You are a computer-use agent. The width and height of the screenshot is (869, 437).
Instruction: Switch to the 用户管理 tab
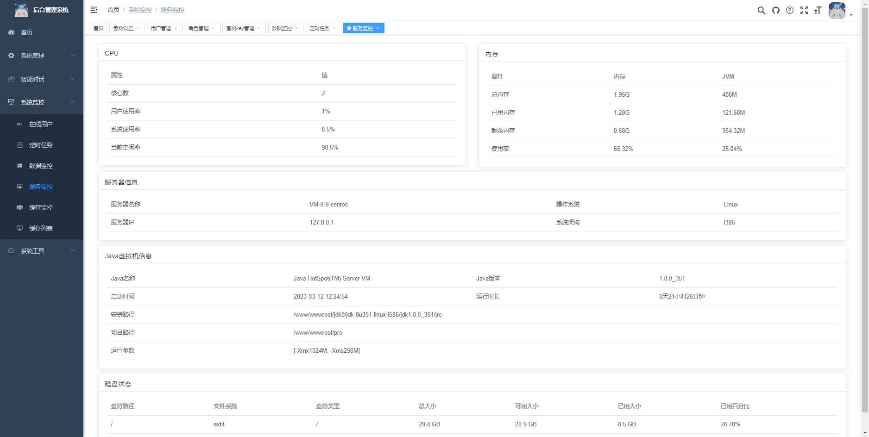tap(161, 28)
